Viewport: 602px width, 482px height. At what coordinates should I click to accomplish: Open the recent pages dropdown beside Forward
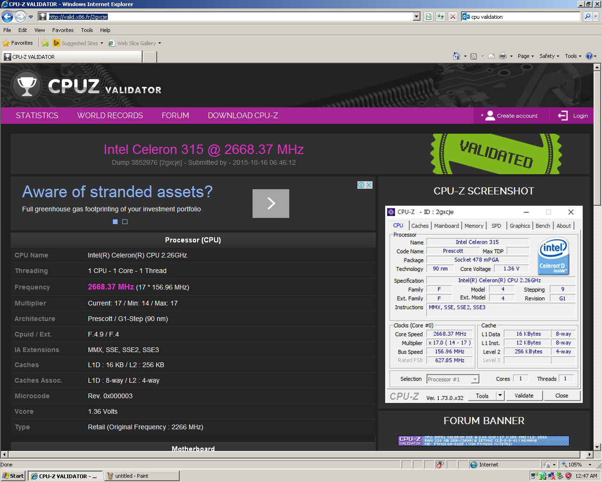coord(31,17)
